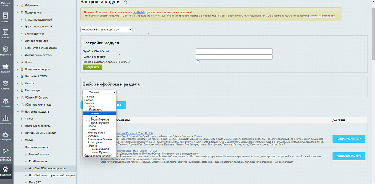
Task: Add page to favorites with star icon
Action: [126, 2]
